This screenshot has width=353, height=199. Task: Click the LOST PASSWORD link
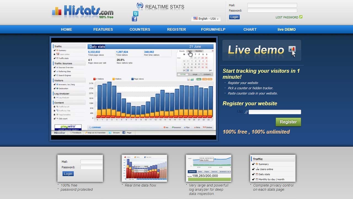pyautogui.click(x=287, y=17)
